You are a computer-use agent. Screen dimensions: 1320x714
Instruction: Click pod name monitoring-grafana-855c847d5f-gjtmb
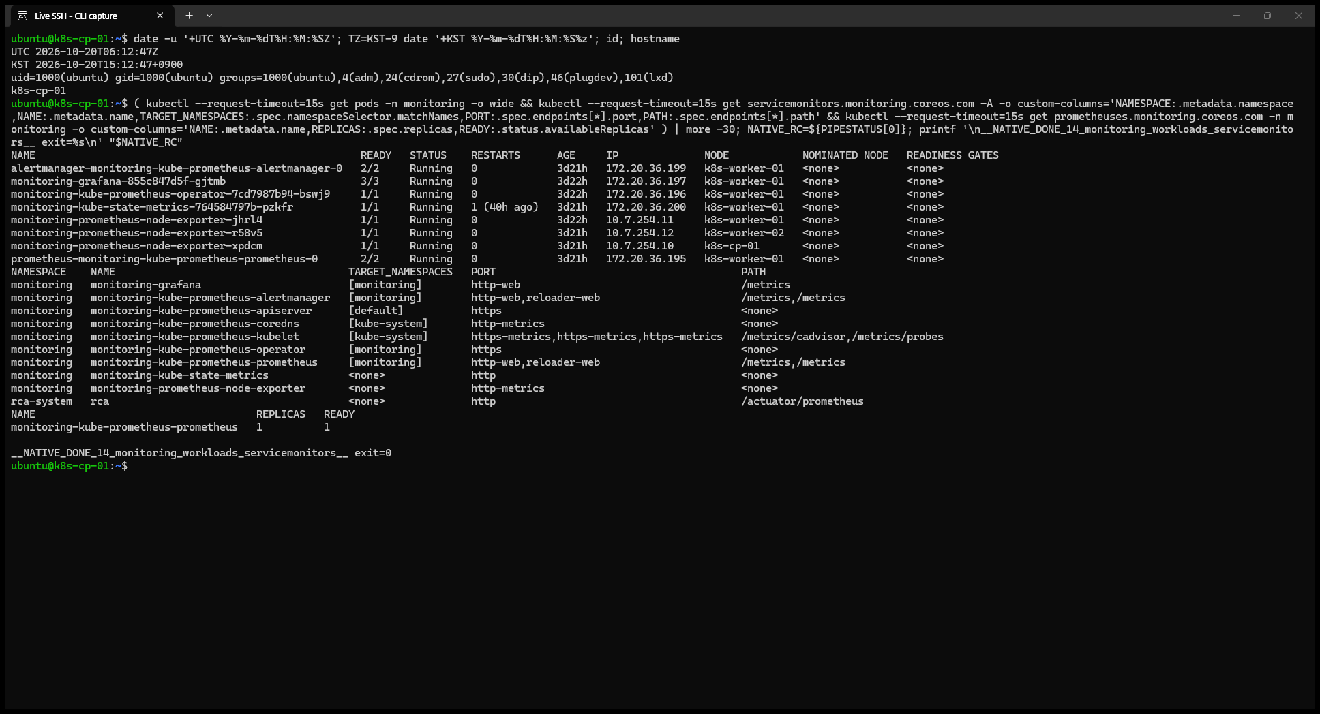click(x=118, y=181)
